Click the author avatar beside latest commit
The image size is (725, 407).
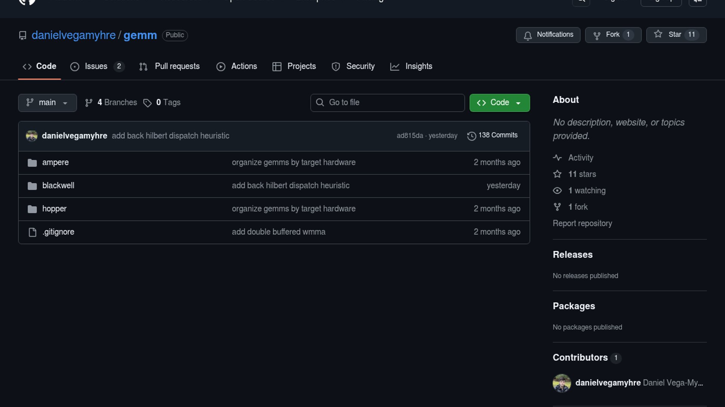click(x=32, y=136)
